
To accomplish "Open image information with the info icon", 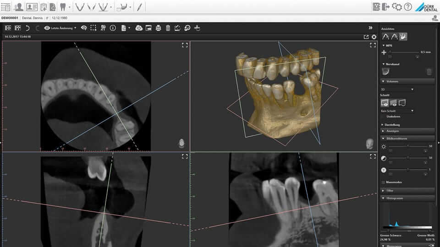I will point(113,28).
